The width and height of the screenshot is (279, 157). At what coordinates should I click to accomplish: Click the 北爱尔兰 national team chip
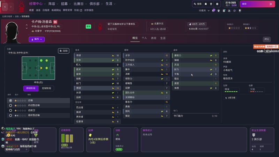(x=157, y=24)
